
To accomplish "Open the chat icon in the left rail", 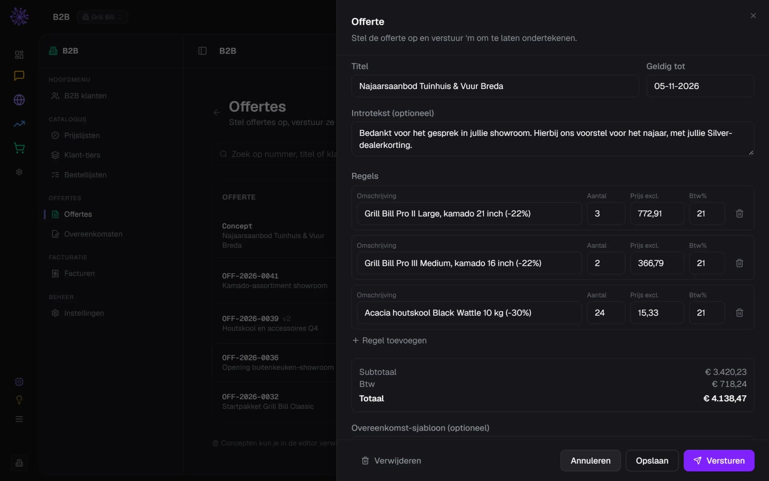I will pyautogui.click(x=19, y=76).
